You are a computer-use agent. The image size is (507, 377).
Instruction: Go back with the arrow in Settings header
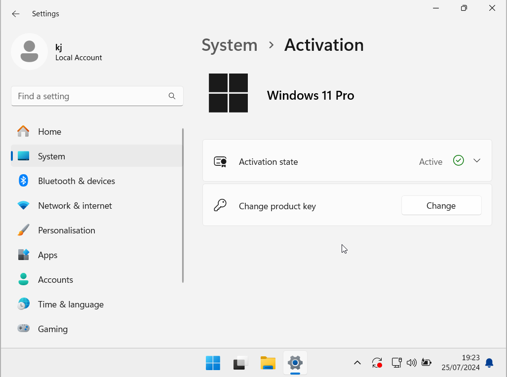click(15, 14)
